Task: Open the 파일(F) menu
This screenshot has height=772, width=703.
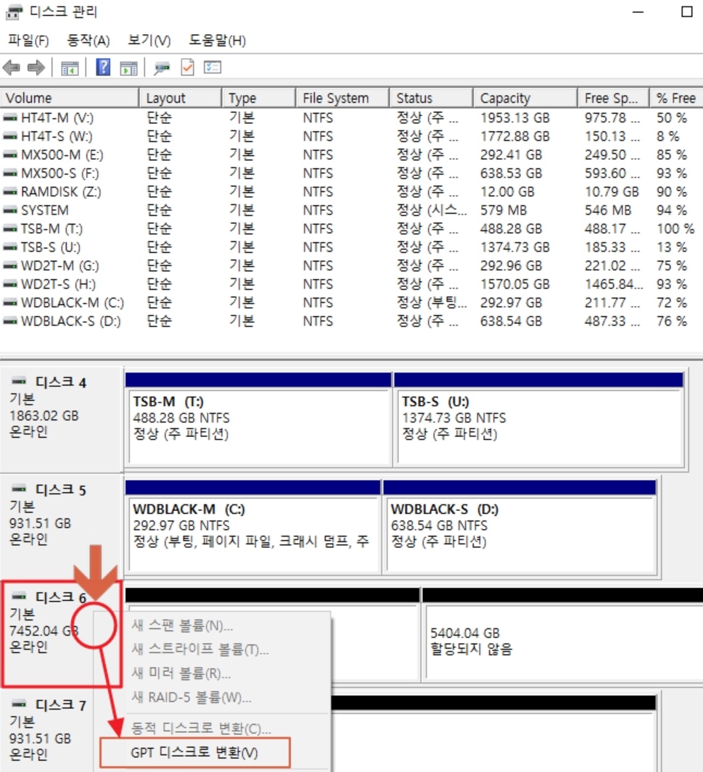Action: click(x=28, y=40)
